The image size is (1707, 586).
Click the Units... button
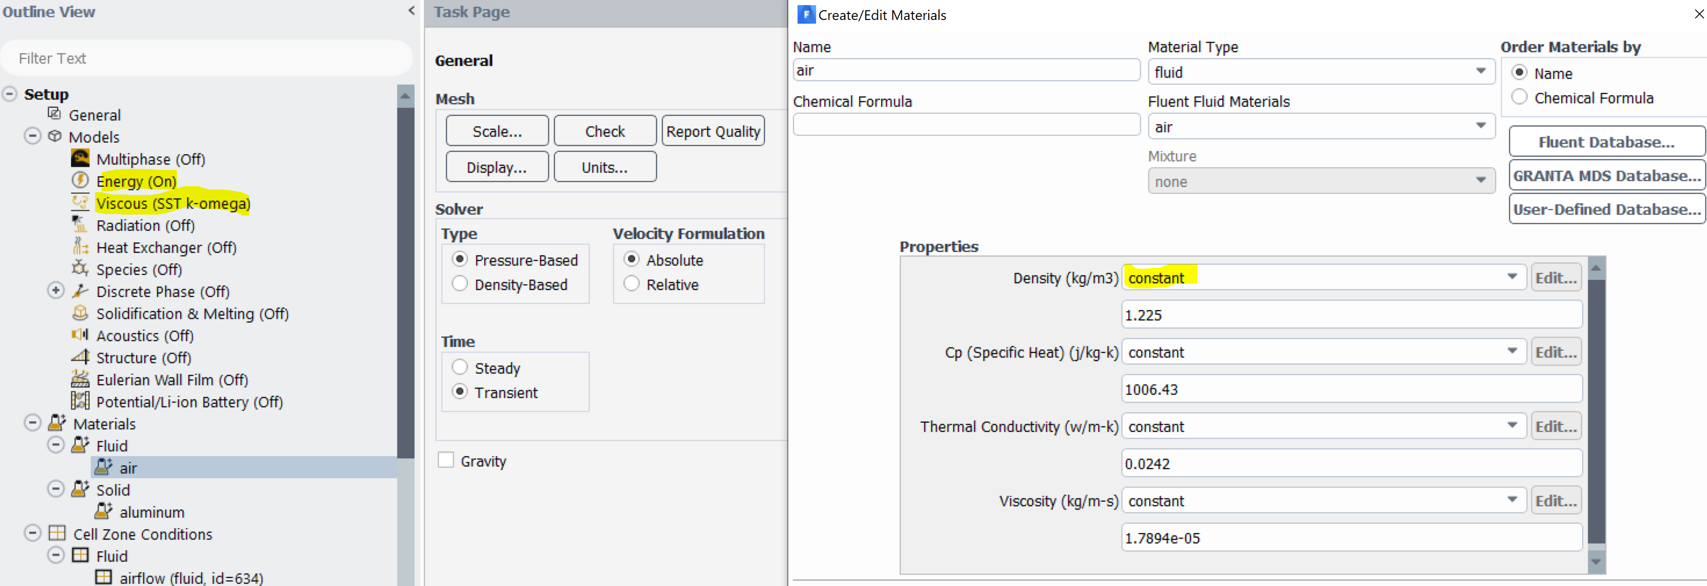(605, 166)
